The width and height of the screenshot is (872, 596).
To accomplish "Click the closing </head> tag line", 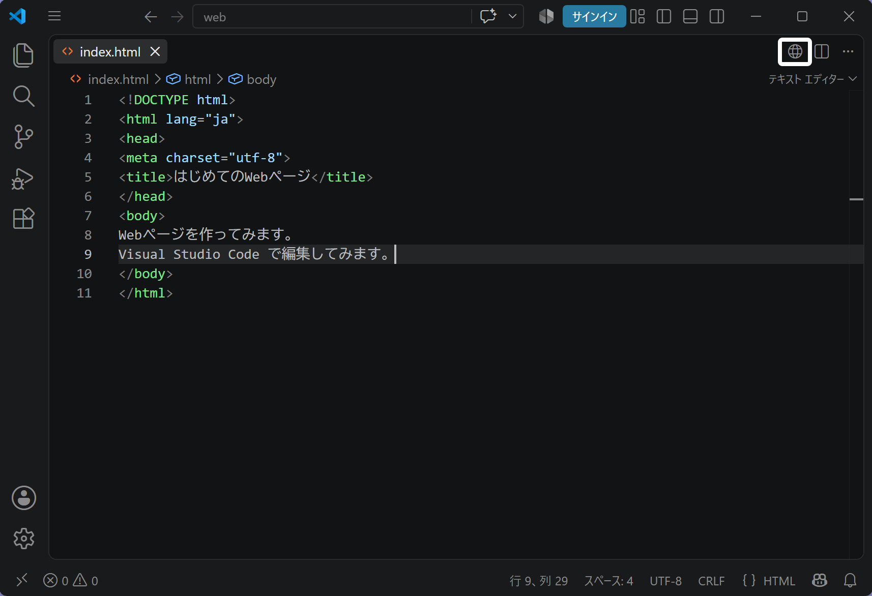I will point(146,196).
